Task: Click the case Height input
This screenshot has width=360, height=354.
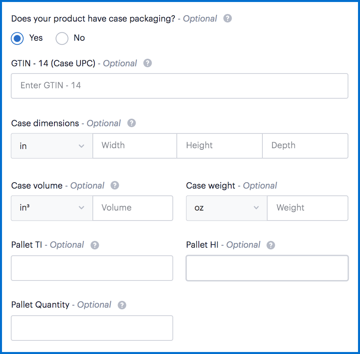Action: click(219, 146)
